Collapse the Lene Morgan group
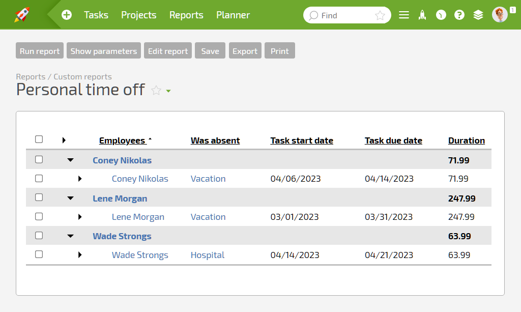The image size is (521, 312). (70, 198)
